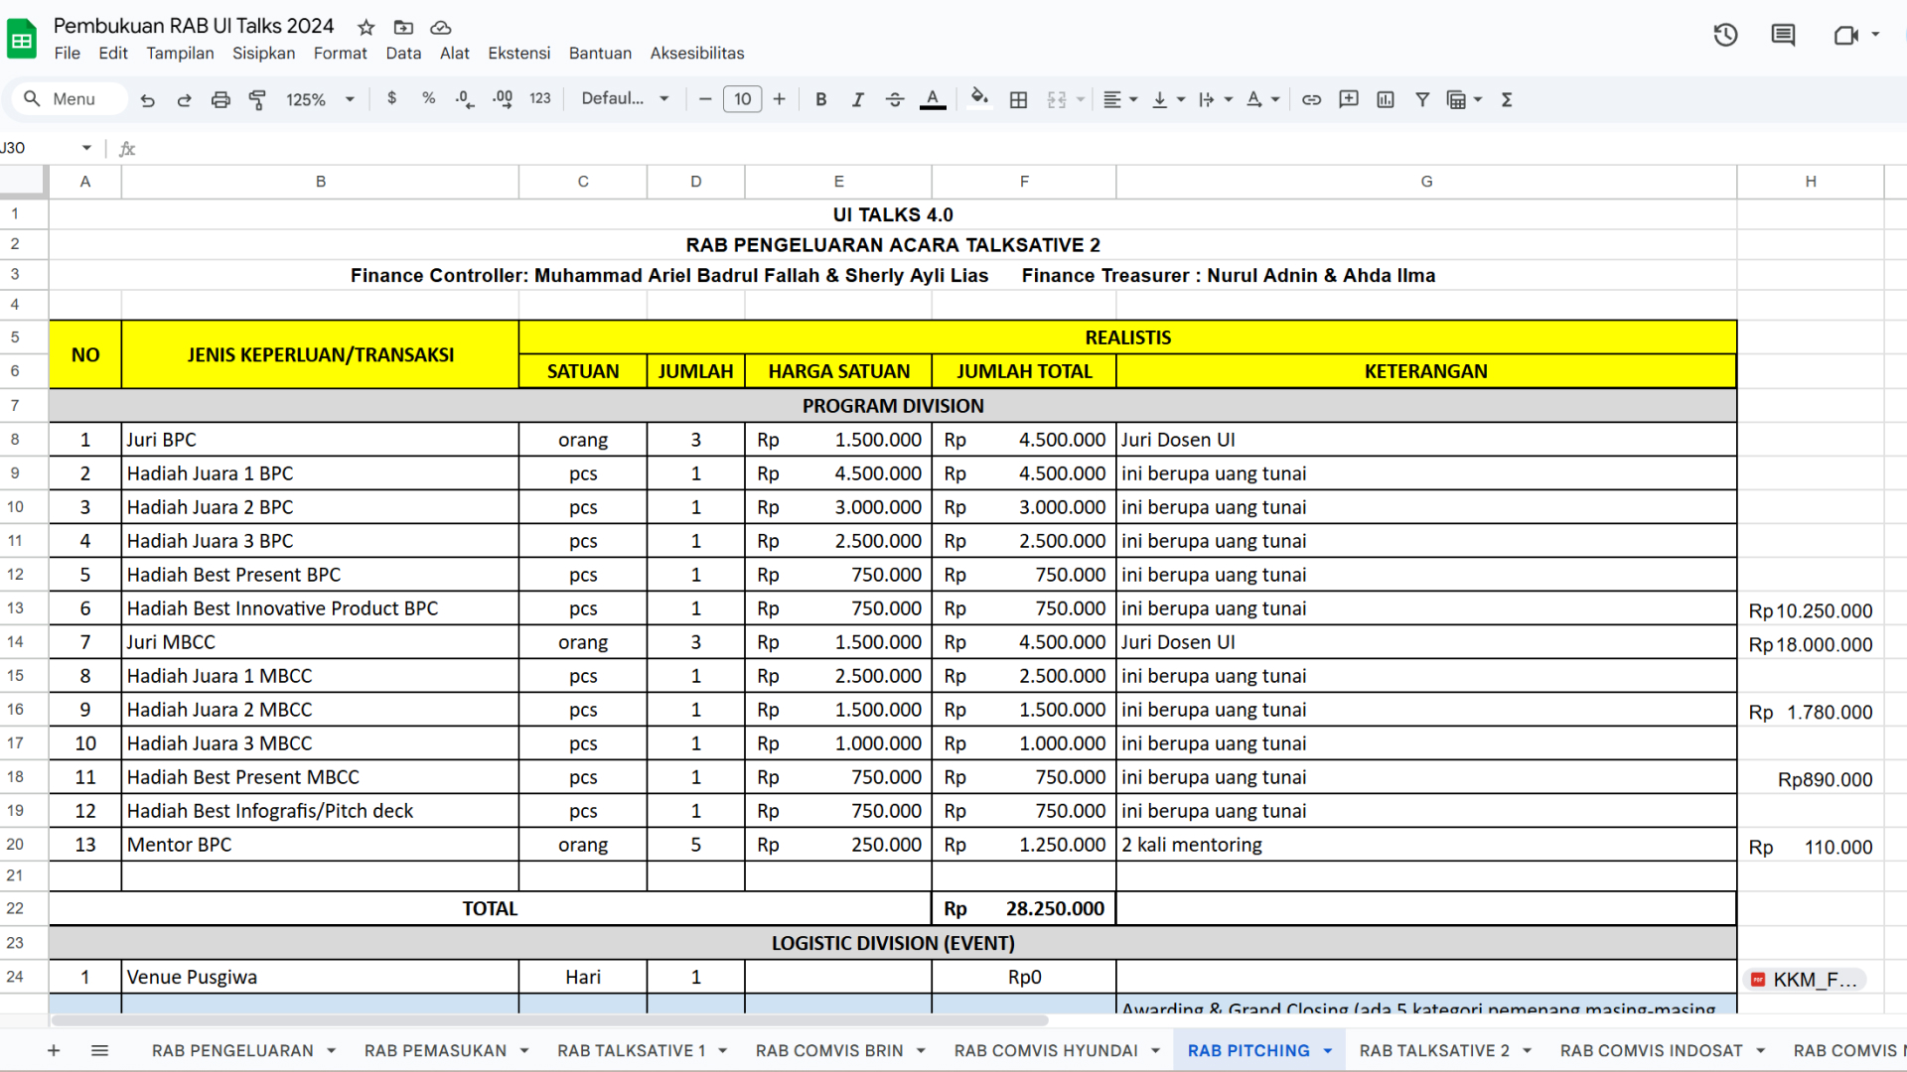This screenshot has width=1907, height=1072.
Task: Open the Sheets home logo
Action: click(x=22, y=40)
